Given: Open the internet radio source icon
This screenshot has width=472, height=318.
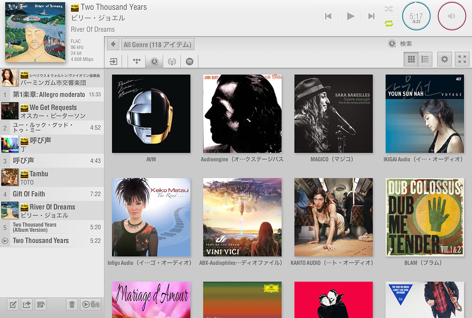Looking at the screenshot, I should click(x=172, y=61).
